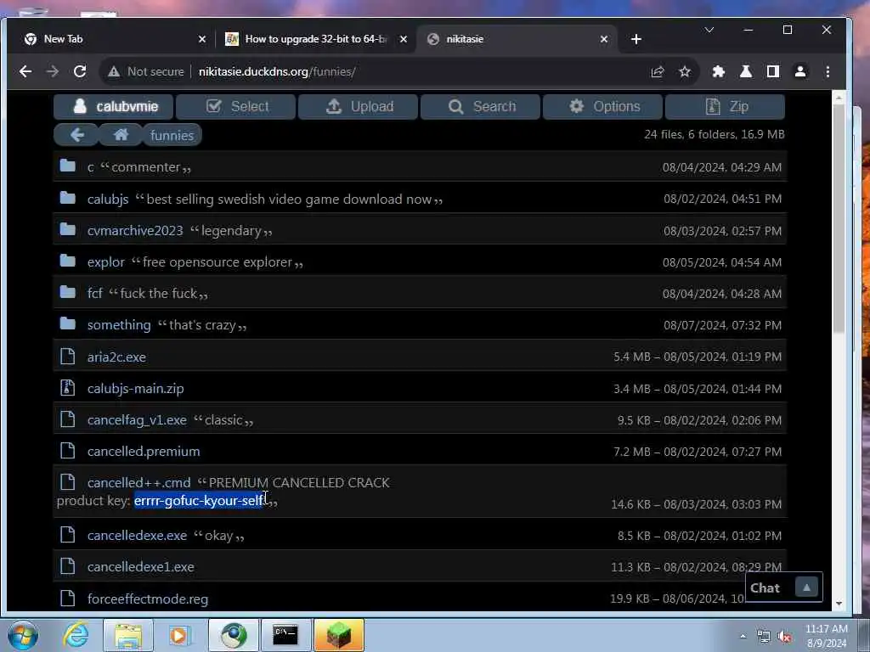
Task: Open Windows Media Player from taskbar
Action: [x=179, y=635]
